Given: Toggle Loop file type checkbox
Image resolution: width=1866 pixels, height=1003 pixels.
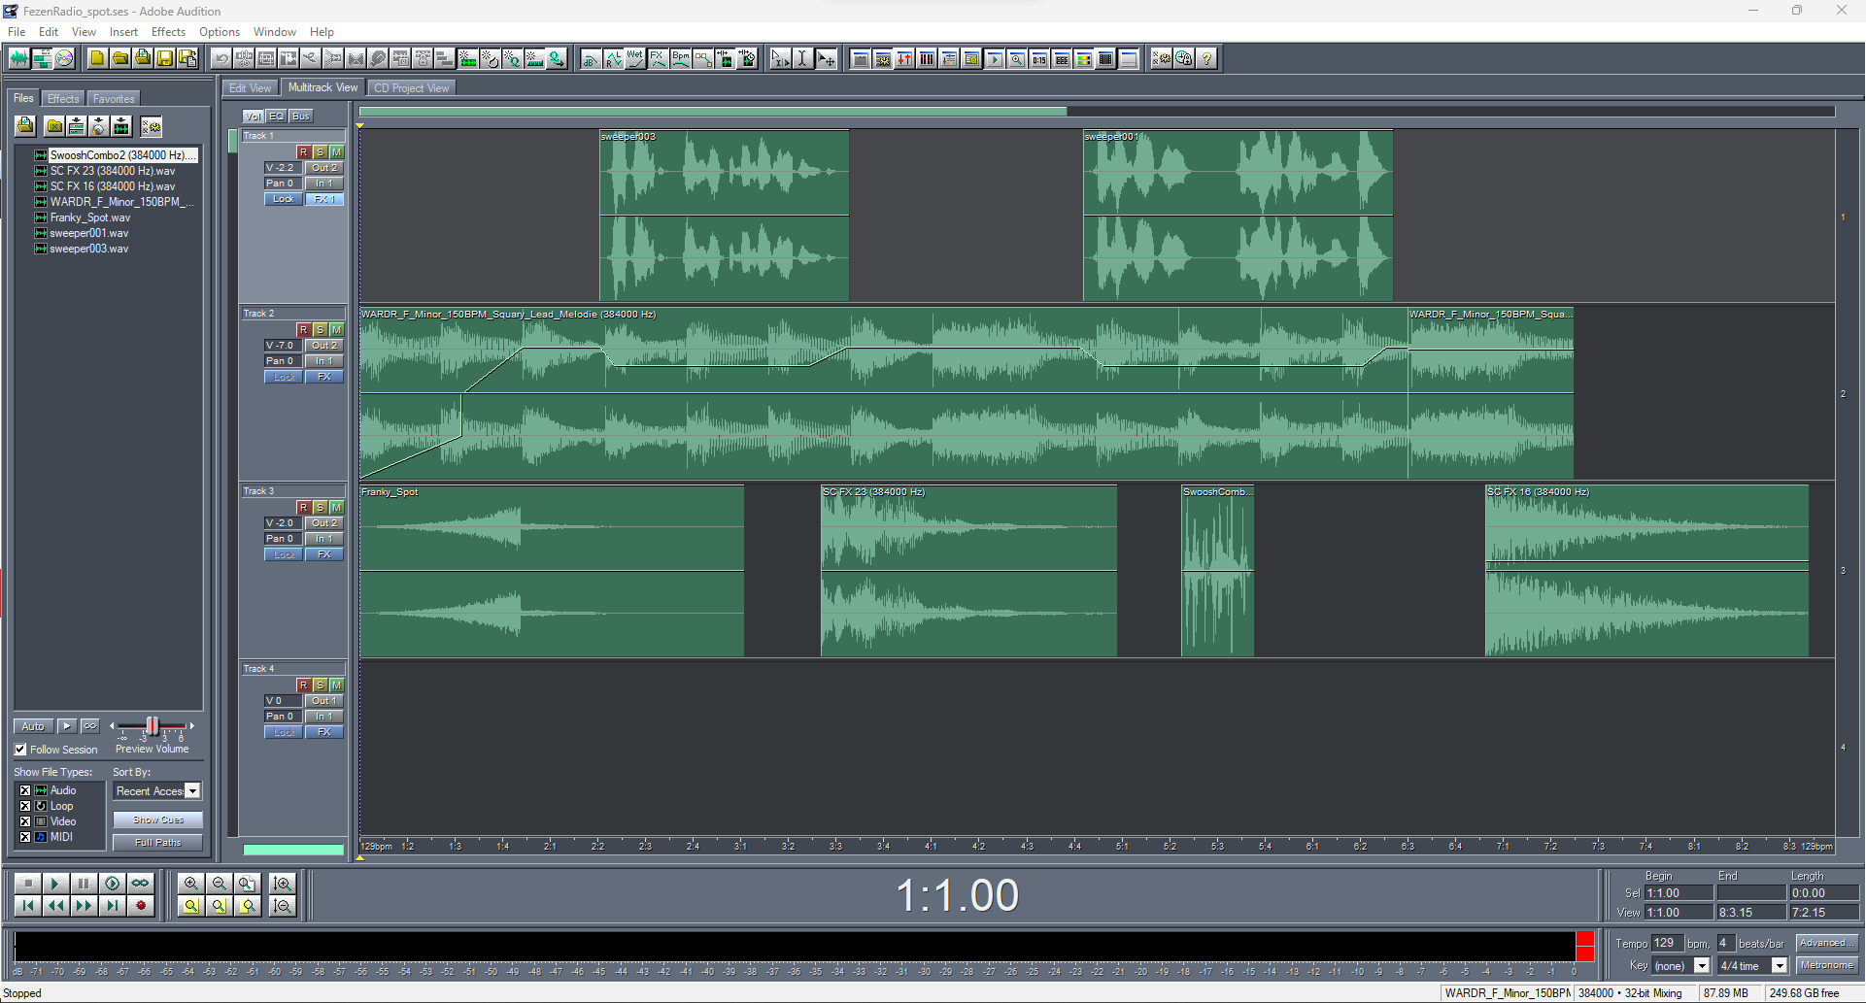Looking at the screenshot, I should click(25, 806).
